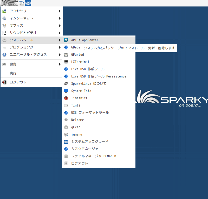Click the オフィス category icon
The width and height of the screenshot is (208, 199).
click(x=4, y=25)
